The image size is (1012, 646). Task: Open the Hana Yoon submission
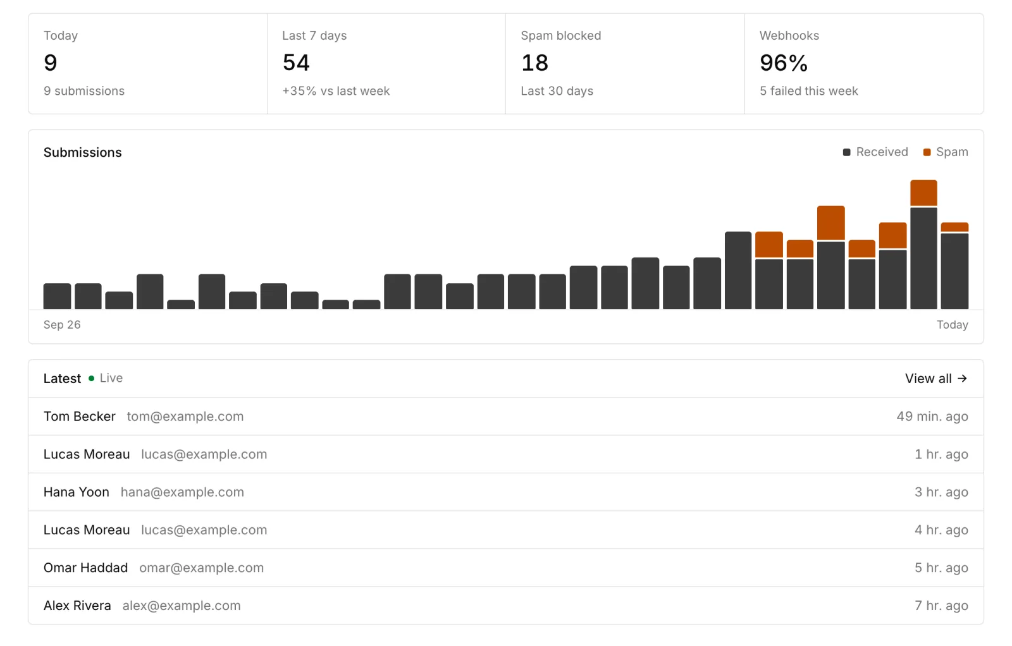pyautogui.click(x=506, y=492)
